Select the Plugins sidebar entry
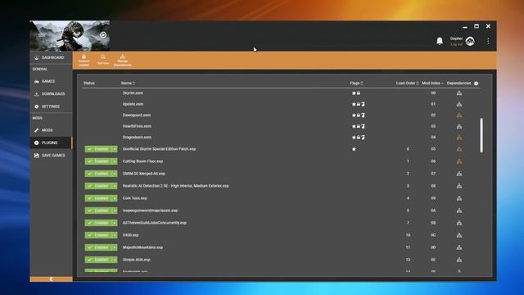 (51, 143)
